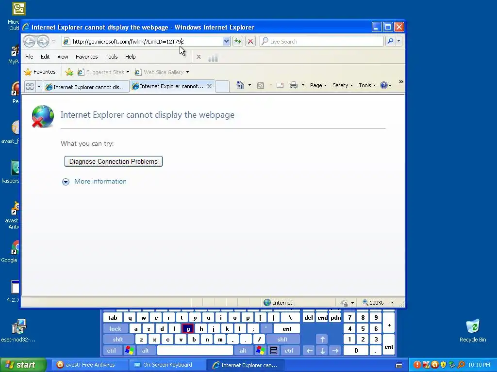Show more command bar items chevron
This screenshot has width=497, height=372.
(x=401, y=81)
